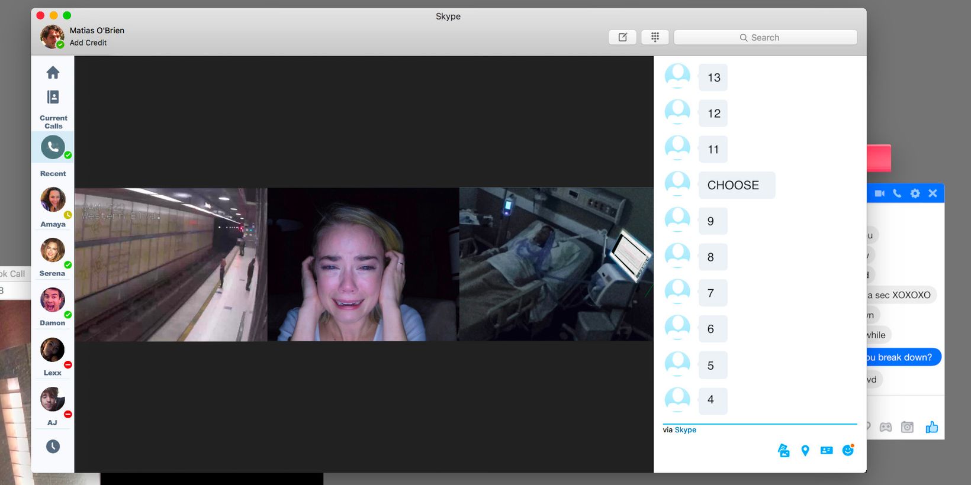971x485 pixels.
Task: Open games controller icon in Messenger
Action: point(886,427)
